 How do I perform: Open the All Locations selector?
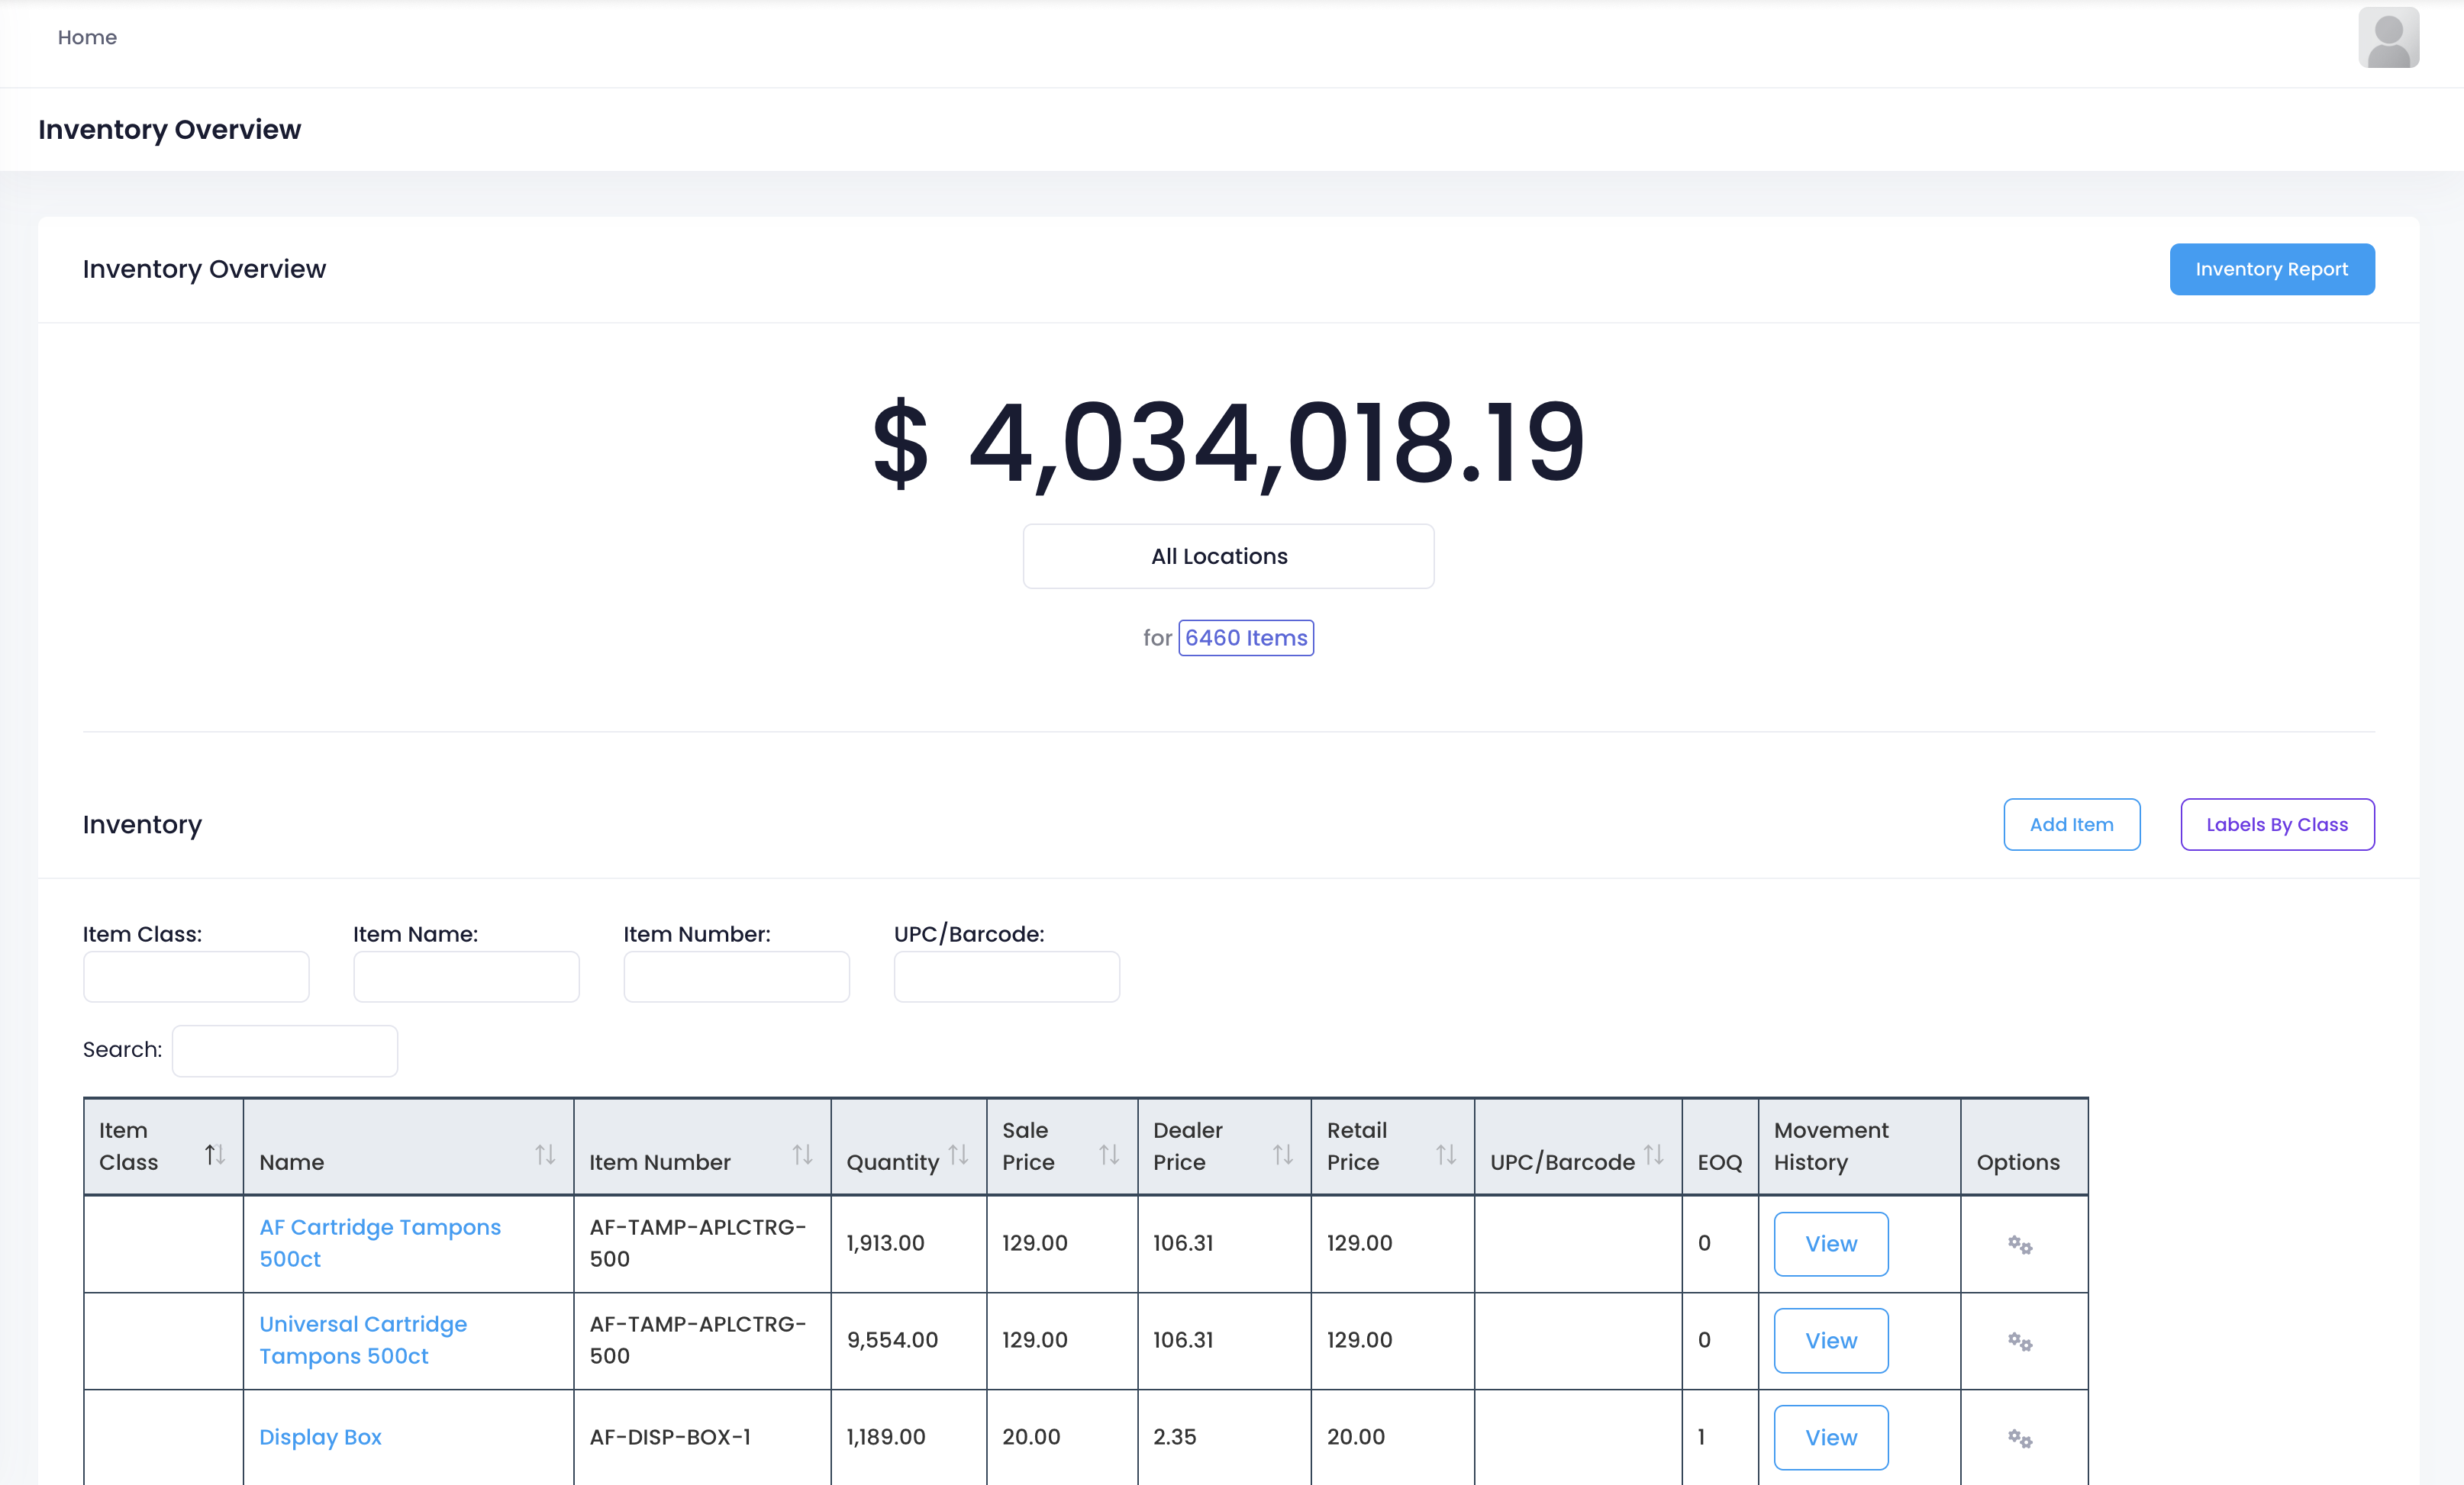1227,556
